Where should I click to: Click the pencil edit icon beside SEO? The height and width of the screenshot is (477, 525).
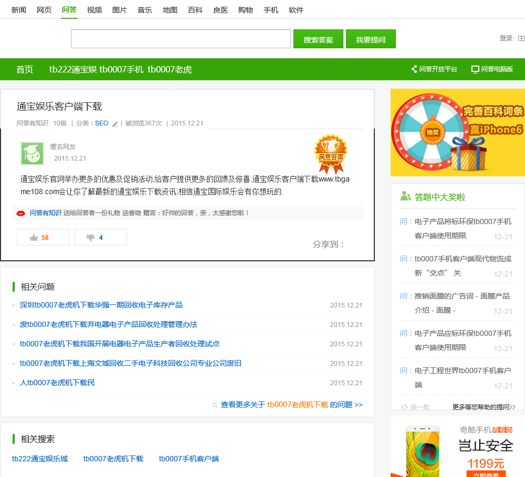tap(115, 124)
